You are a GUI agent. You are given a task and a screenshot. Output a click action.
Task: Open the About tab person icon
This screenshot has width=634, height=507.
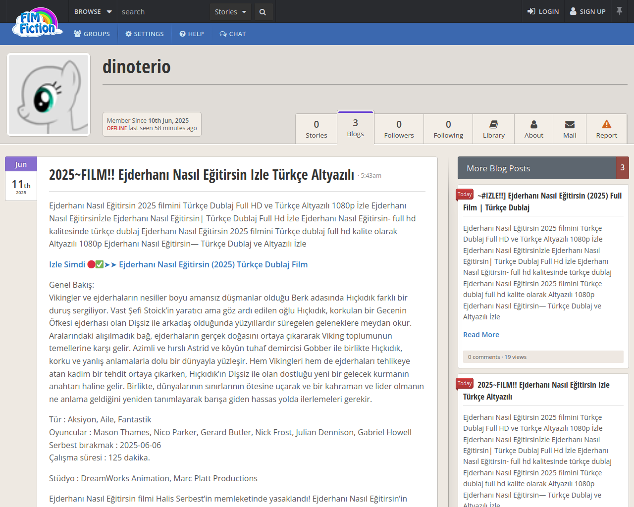[534, 124]
